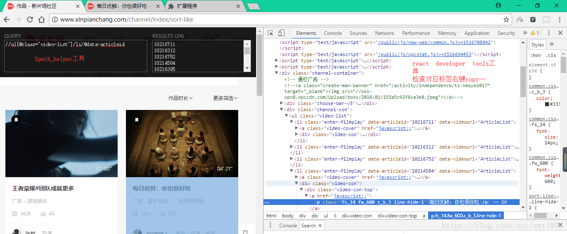Screen dimensions: 567x234
Task: Open the Performance tab
Action: click(x=416, y=33)
